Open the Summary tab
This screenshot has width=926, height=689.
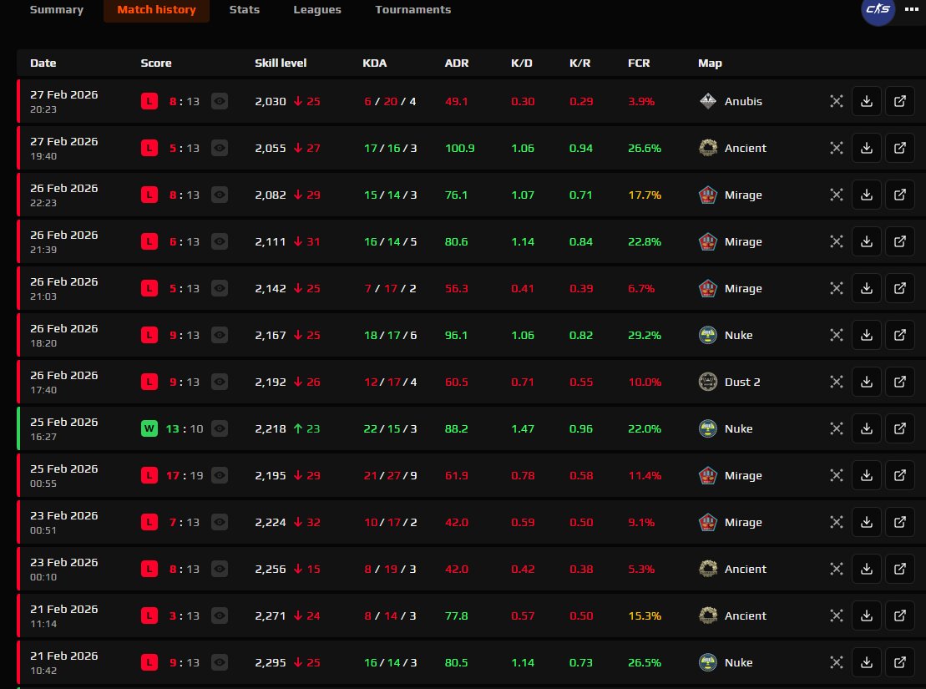tap(56, 9)
